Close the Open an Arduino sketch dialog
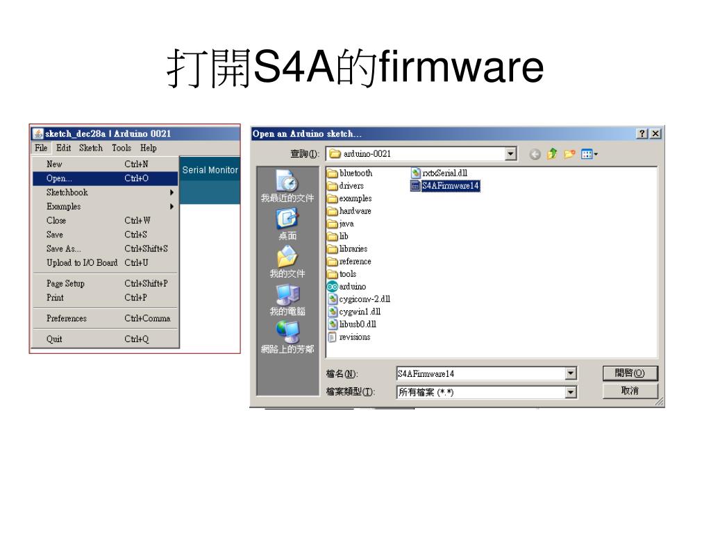The image size is (711, 533). pos(655,134)
